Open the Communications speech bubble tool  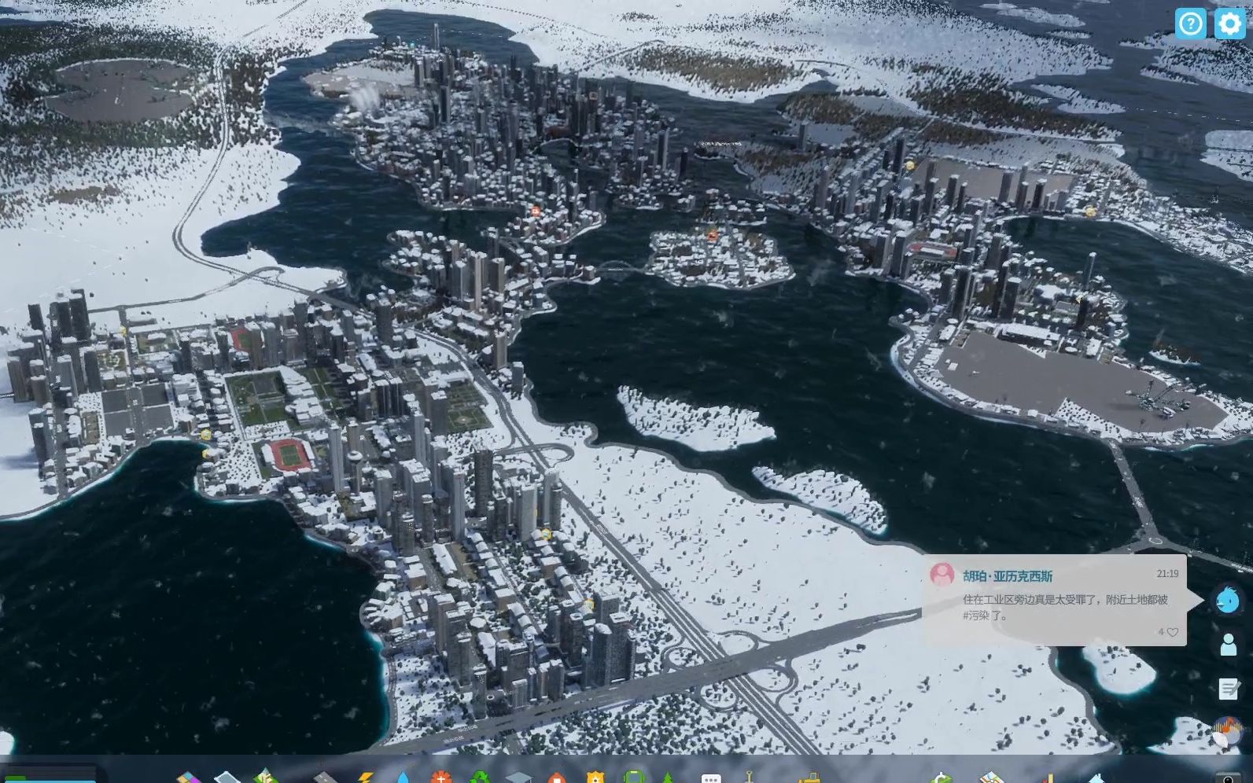click(710, 777)
